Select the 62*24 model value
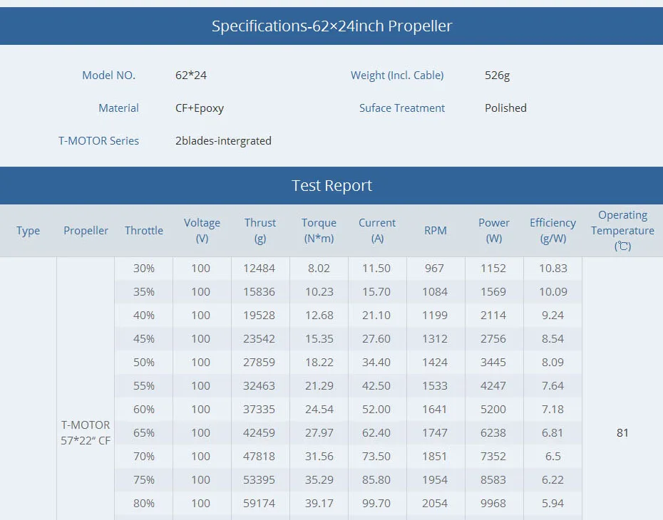This screenshot has width=663, height=520. coord(190,76)
